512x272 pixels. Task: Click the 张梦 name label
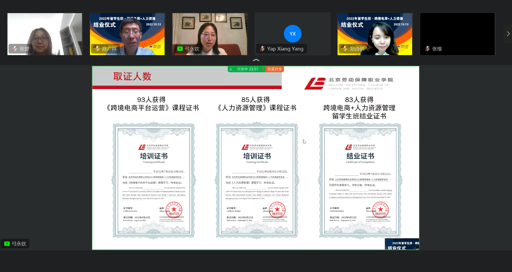pos(24,49)
